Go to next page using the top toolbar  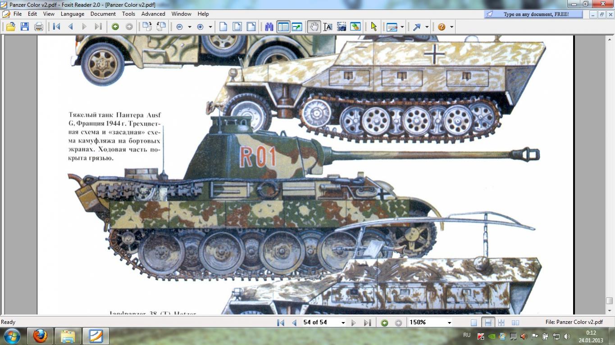[84, 27]
